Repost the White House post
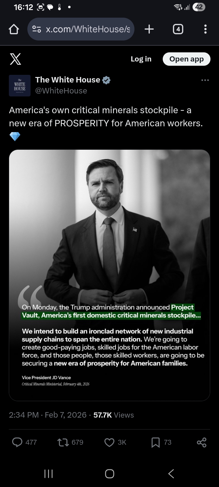This screenshot has width=219, height=487. pyautogui.click(x=63, y=442)
